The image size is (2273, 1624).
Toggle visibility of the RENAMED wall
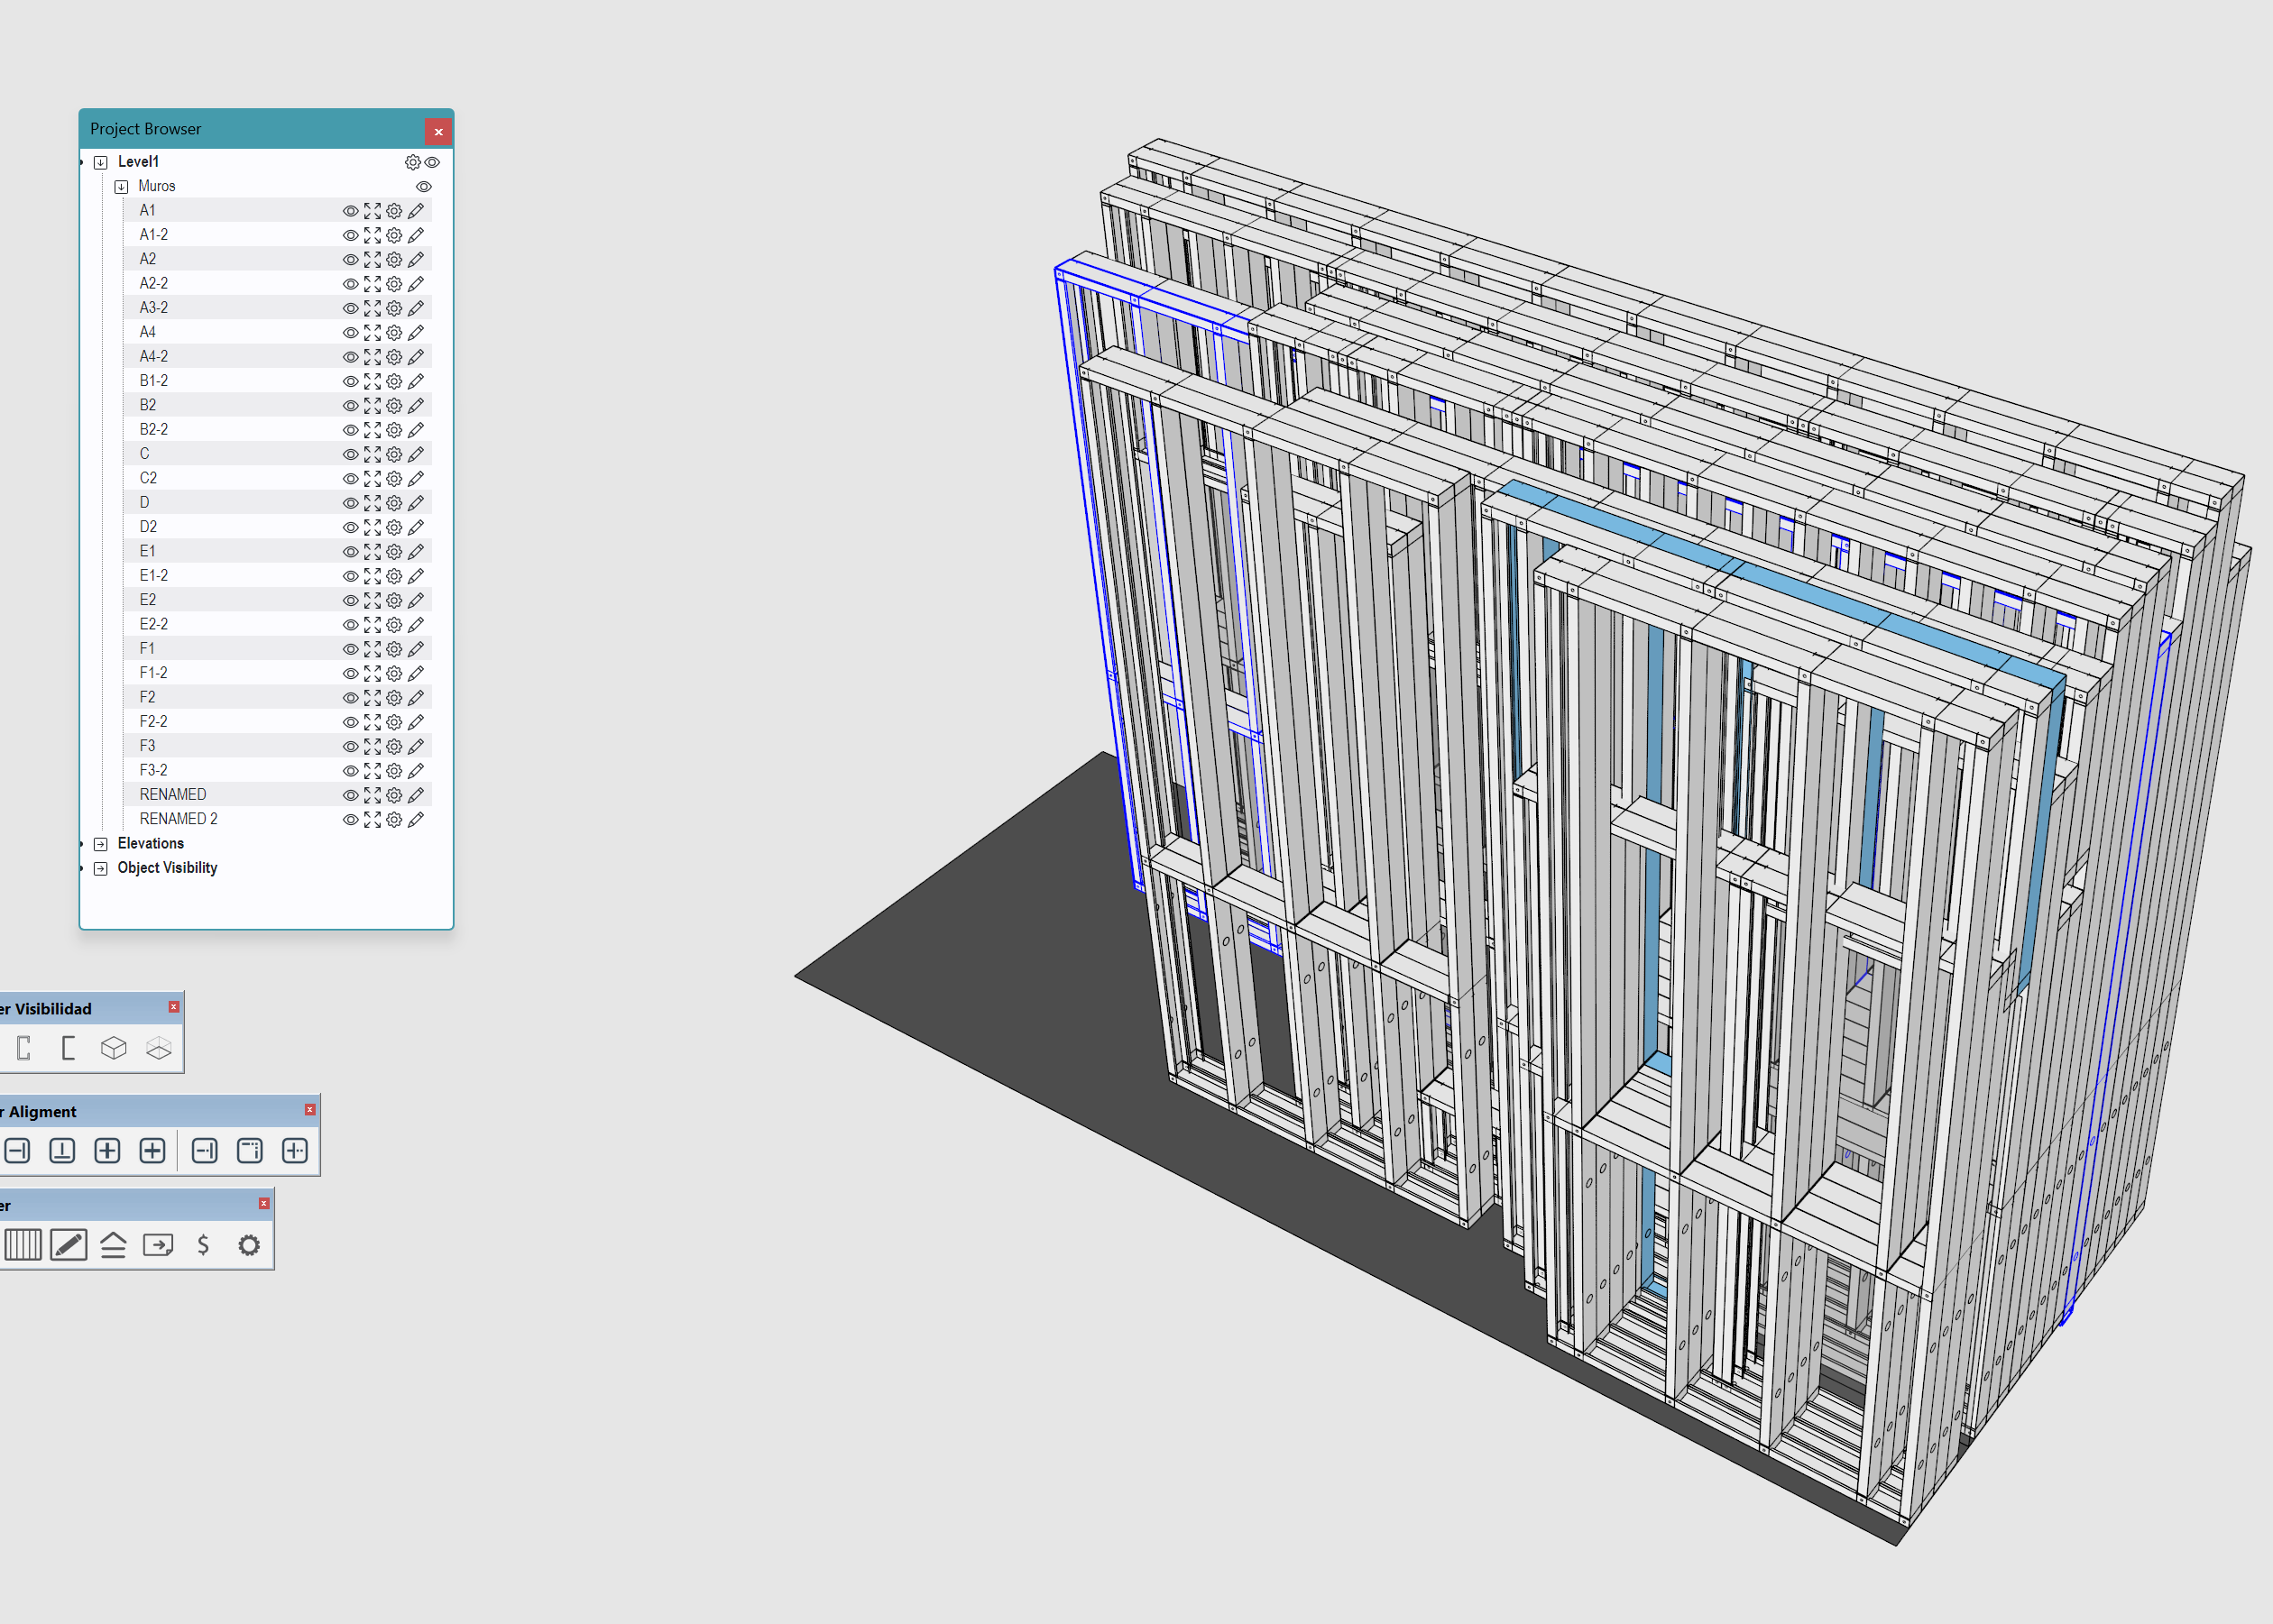click(x=350, y=794)
